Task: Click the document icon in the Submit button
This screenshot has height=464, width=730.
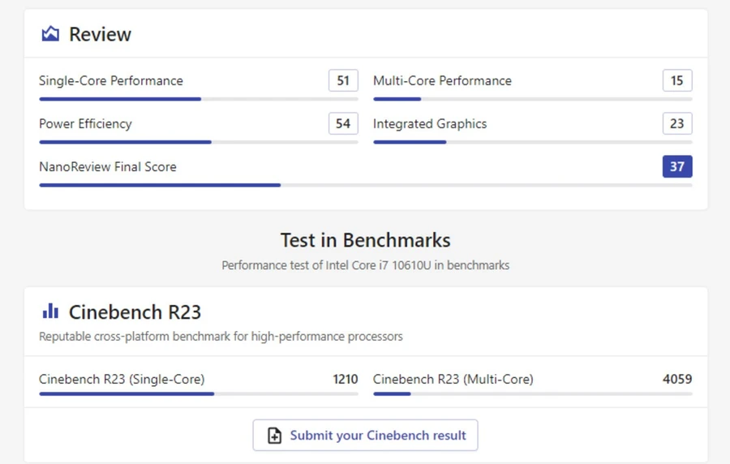Action: pos(275,436)
